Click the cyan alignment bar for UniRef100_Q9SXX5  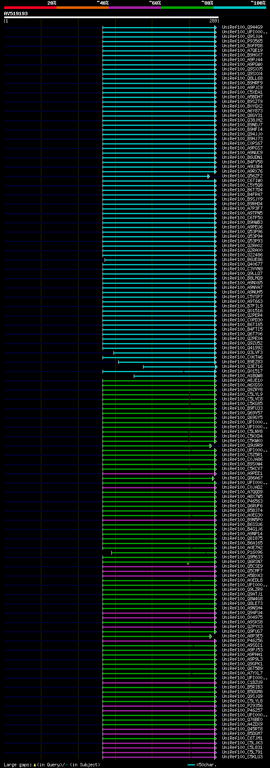[159, 69]
